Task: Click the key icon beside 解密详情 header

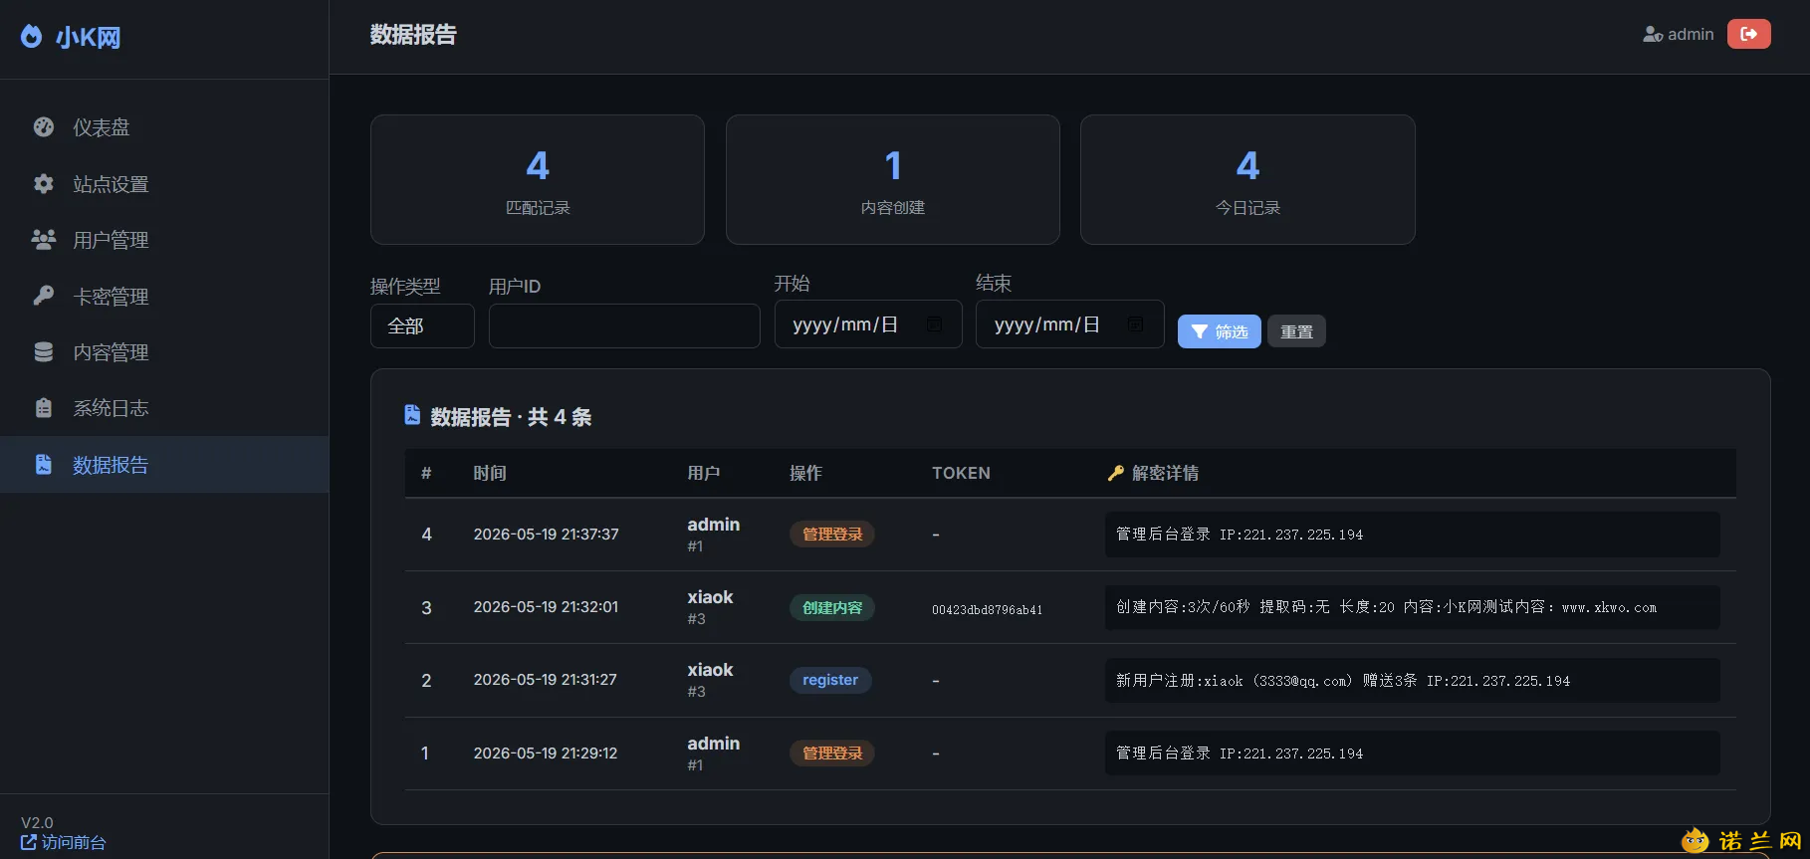Action: (1116, 473)
